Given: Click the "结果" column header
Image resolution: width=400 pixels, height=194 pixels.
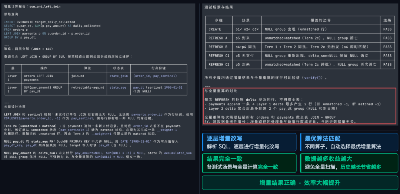Looking at the screenshot, I should tap(387, 20).
